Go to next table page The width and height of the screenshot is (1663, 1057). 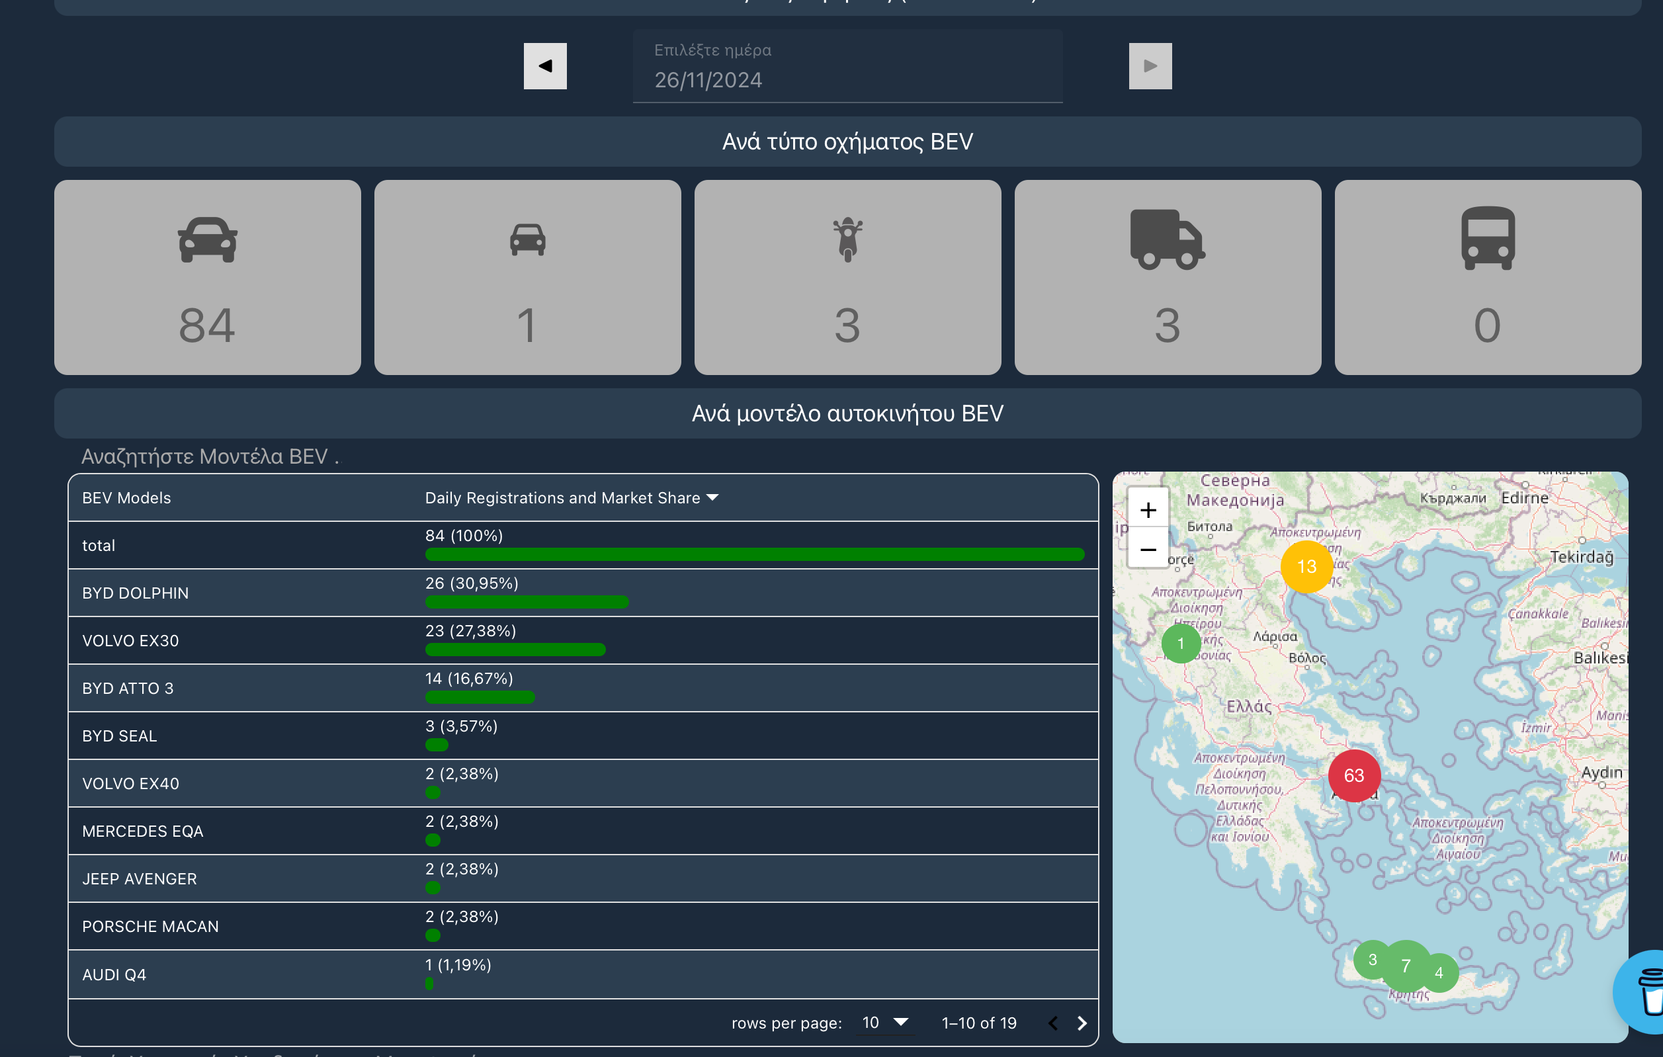coord(1082,1023)
